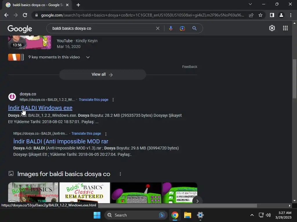Start a voice search
Image resolution: width=297 pixels, height=222 pixels.
coord(171,28)
